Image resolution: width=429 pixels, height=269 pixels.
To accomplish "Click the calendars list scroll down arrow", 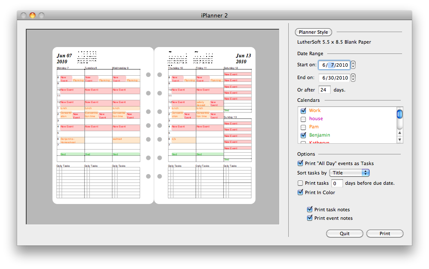I will click(400, 139).
